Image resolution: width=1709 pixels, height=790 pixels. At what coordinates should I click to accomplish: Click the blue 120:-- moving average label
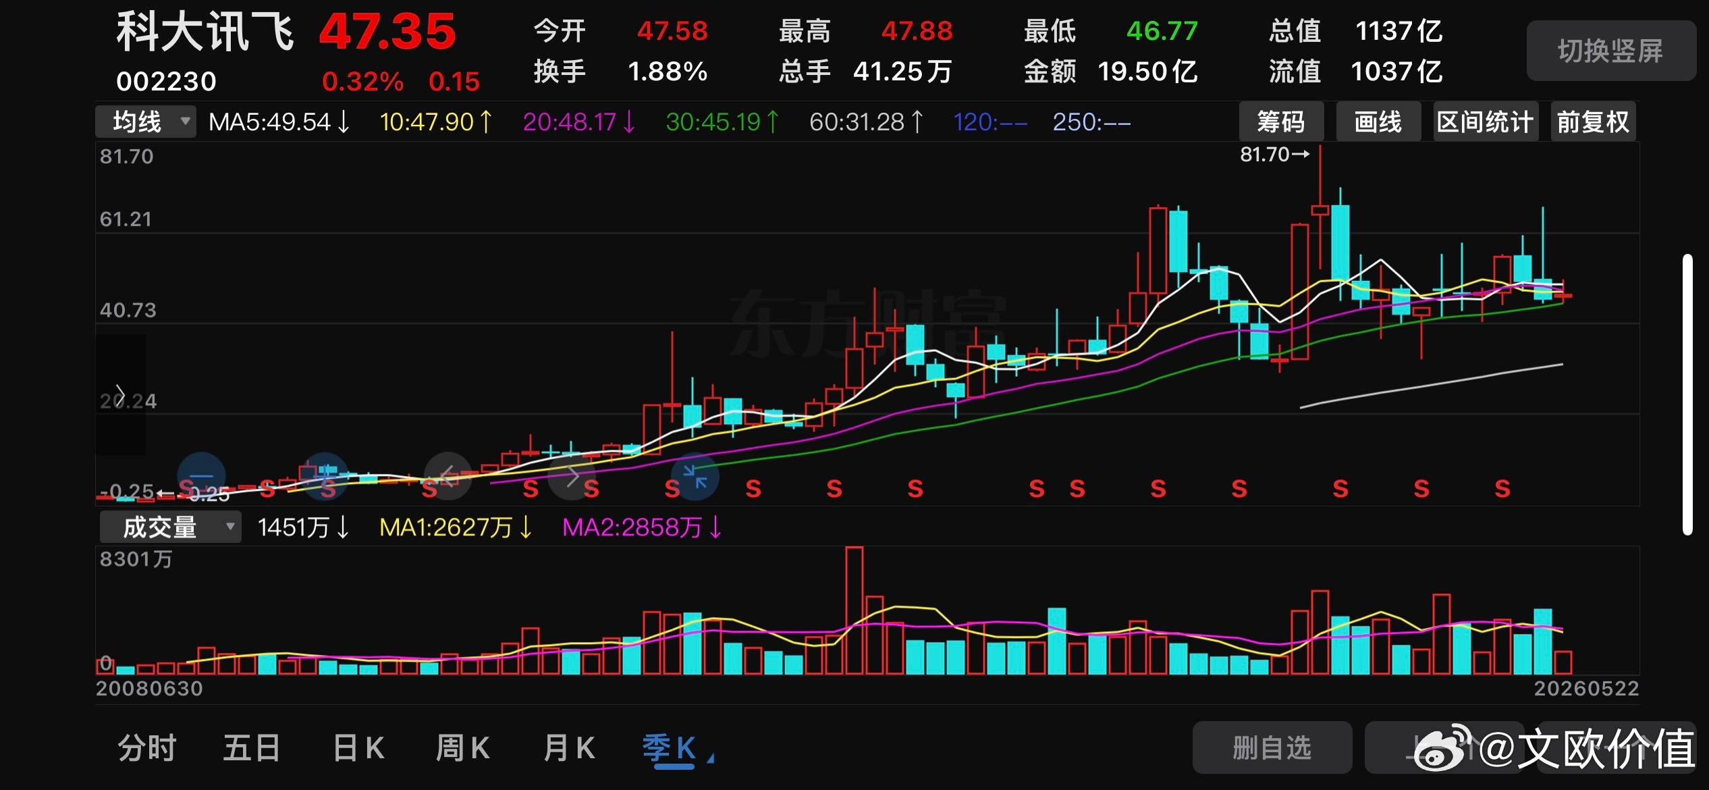pyautogui.click(x=990, y=122)
